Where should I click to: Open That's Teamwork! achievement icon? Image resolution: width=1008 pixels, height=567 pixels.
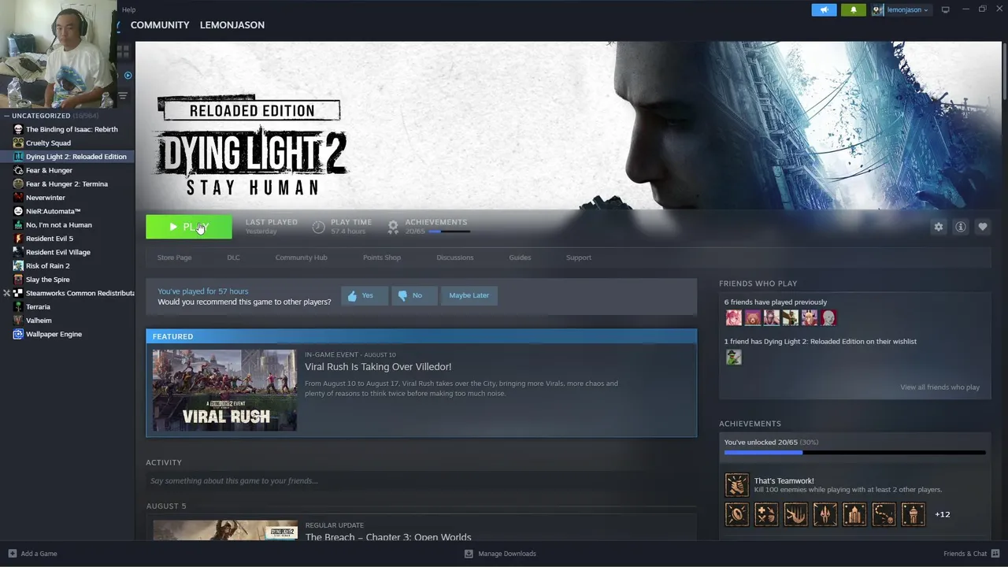[736, 485]
